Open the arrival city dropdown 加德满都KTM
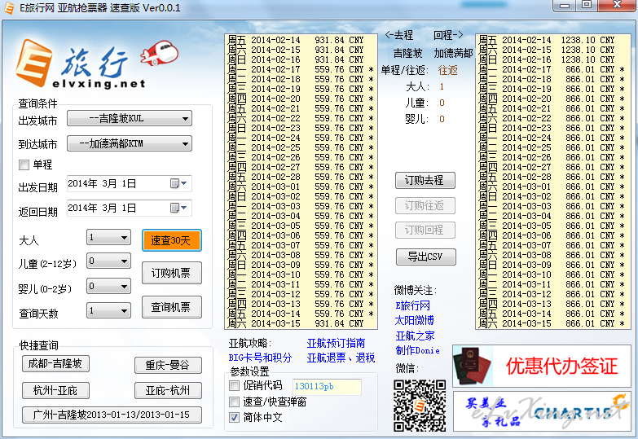 coord(130,143)
